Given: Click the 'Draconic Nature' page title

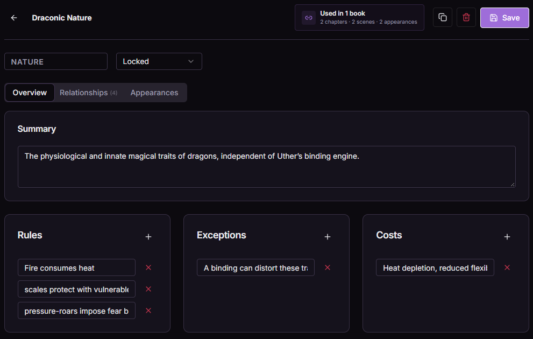Looking at the screenshot, I should click(62, 18).
